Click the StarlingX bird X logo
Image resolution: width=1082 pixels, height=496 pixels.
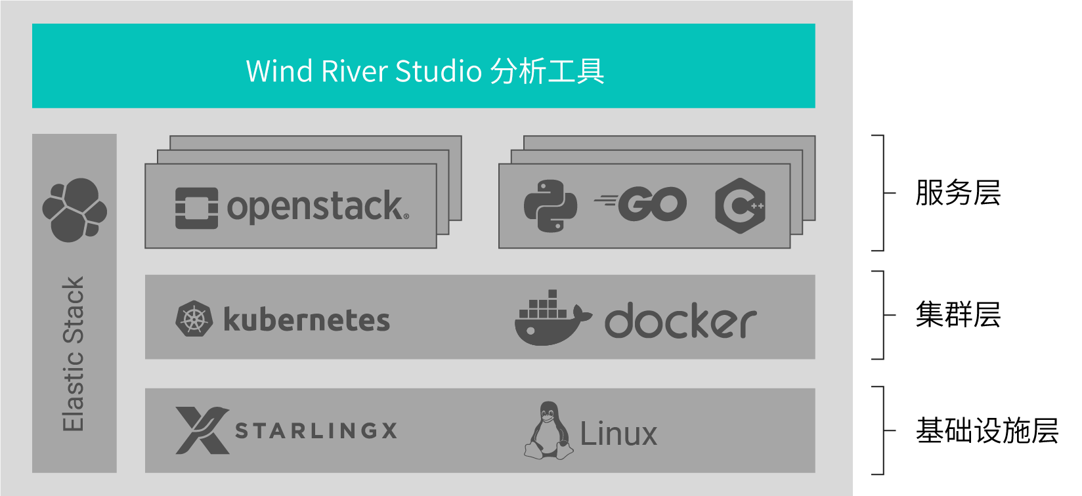click(x=202, y=430)
